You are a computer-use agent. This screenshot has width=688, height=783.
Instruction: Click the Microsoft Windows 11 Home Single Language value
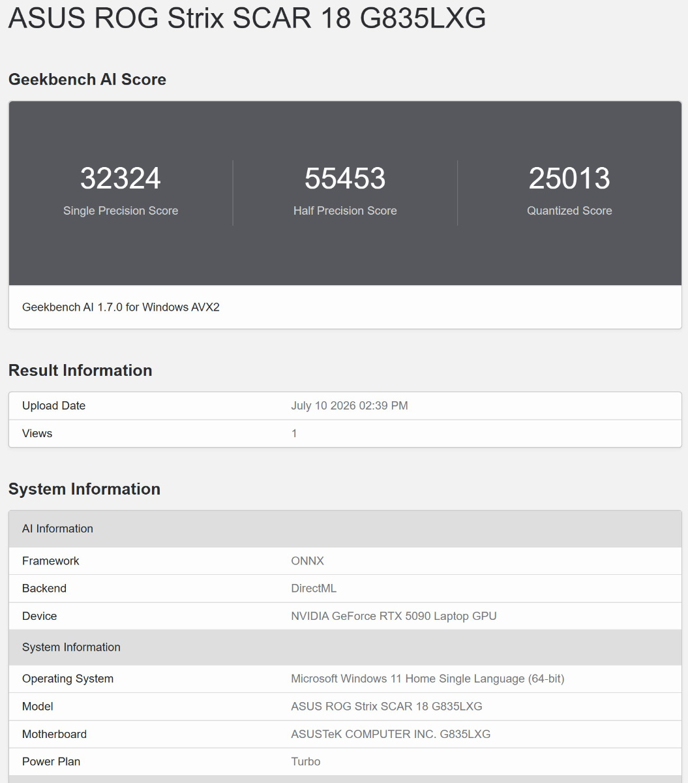click(428, 679)
